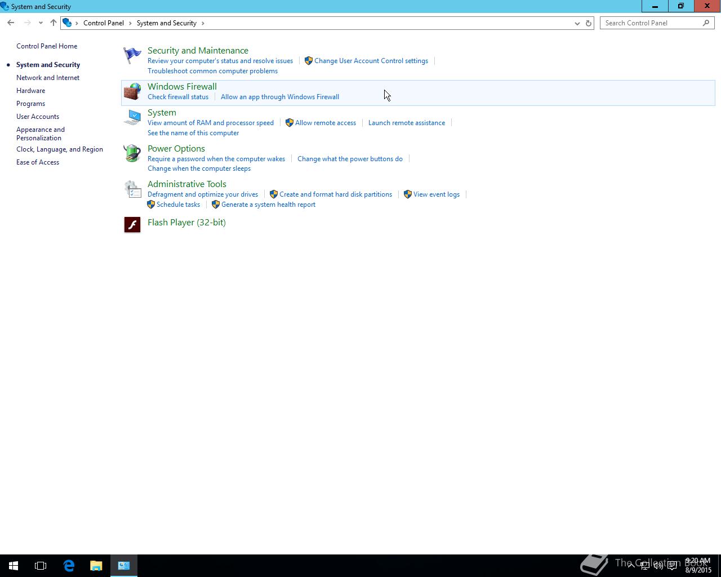Click the Administrative Tools icon
The width and height of the screenshot is (721, 577).
(132, 189)
